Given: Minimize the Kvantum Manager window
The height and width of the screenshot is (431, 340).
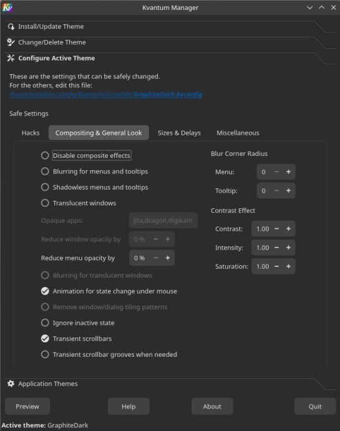Looking at the screenshot, I should (x=310, y=7).
